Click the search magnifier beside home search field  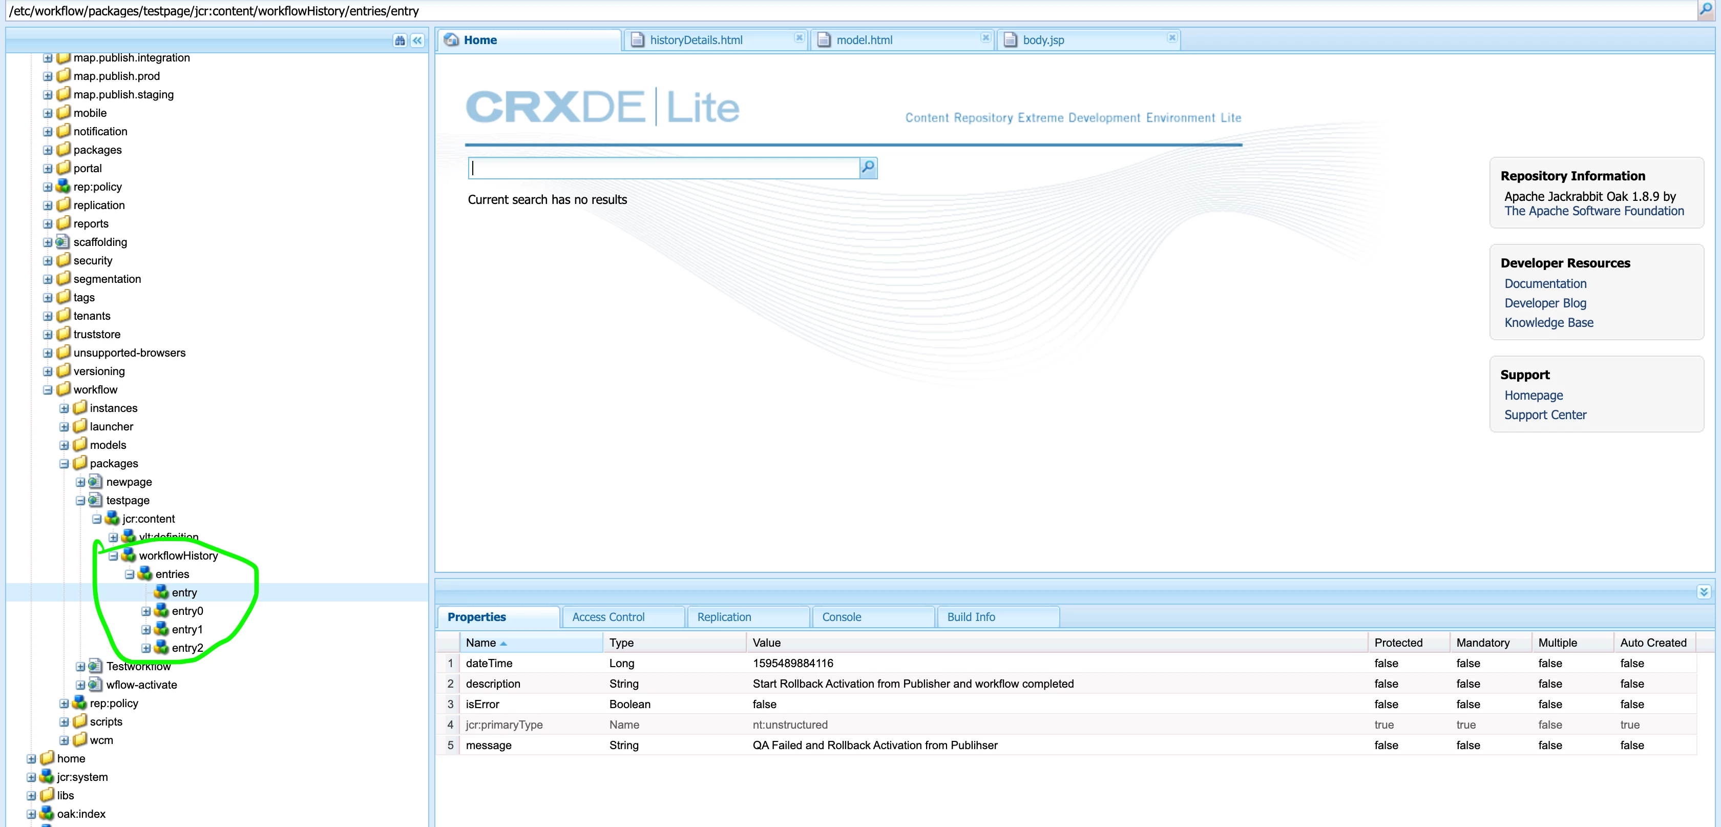point(868,167)
